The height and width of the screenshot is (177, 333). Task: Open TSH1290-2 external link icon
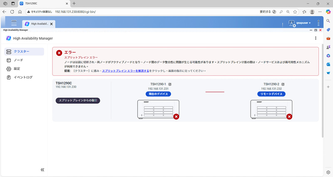click(x=283, y=84)
